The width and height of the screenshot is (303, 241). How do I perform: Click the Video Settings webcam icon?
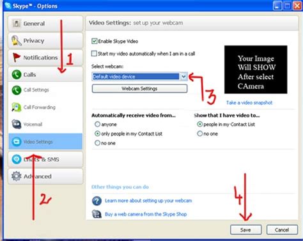click(17, 141)
